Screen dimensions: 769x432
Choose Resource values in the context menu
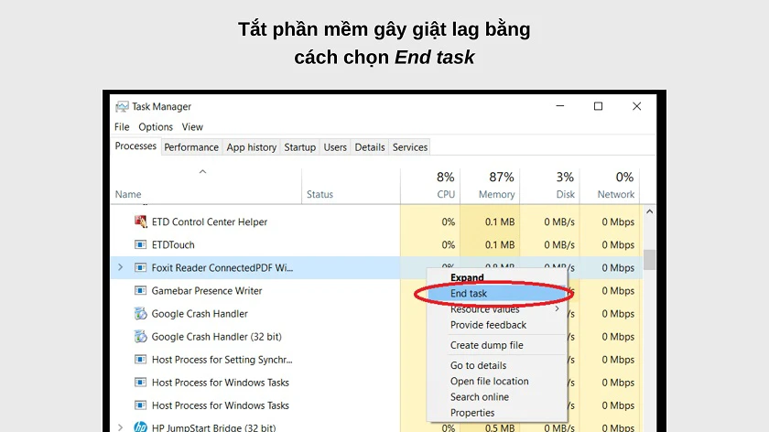pos(497,309)
